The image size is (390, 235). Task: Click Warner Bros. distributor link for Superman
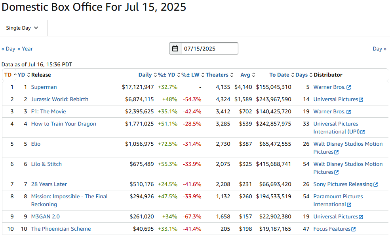[329, 87]
